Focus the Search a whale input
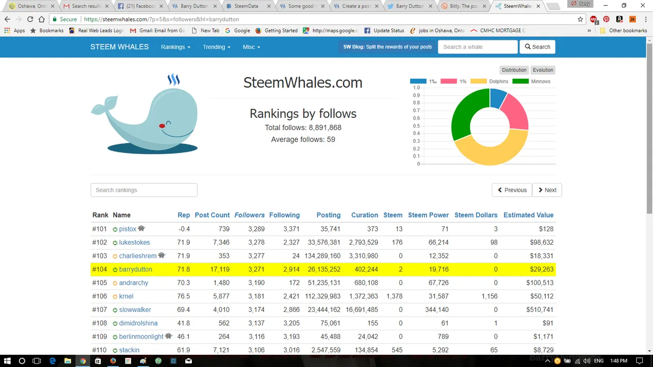This screenshot has width=653, height=367. click(x=478, y=47)
